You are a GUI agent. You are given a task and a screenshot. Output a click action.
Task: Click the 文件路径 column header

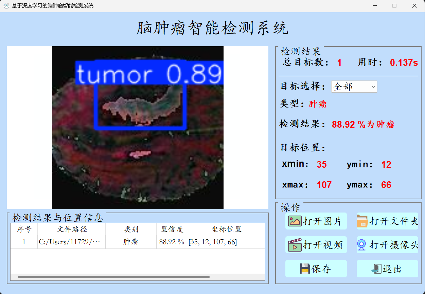(72, 229)
